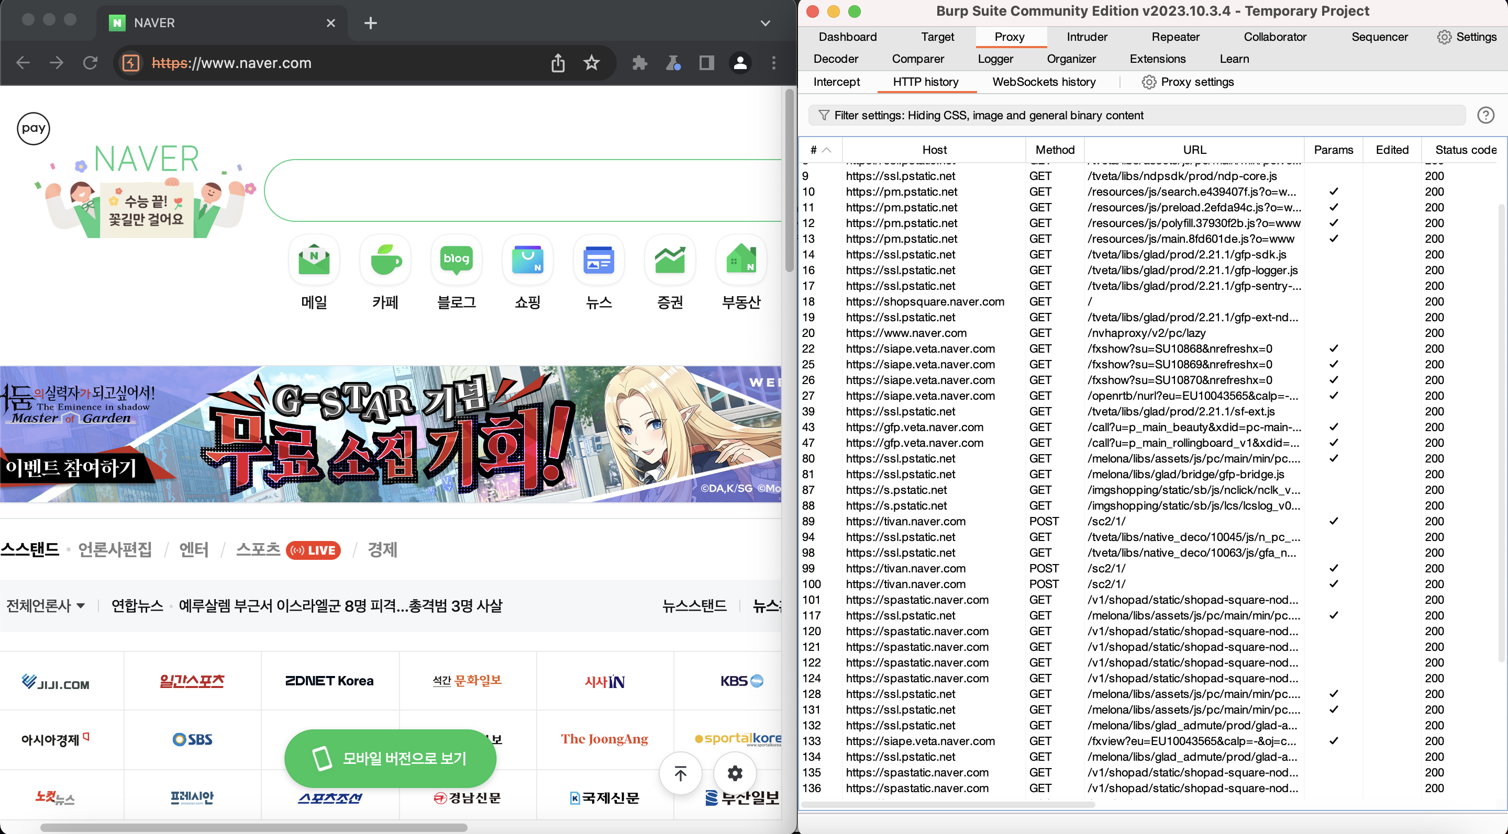Viewport: 1508px width, 834px height.
Task: Open Proxy settings in Burp
Action: pyautogui.click(x=1188, y=82)
